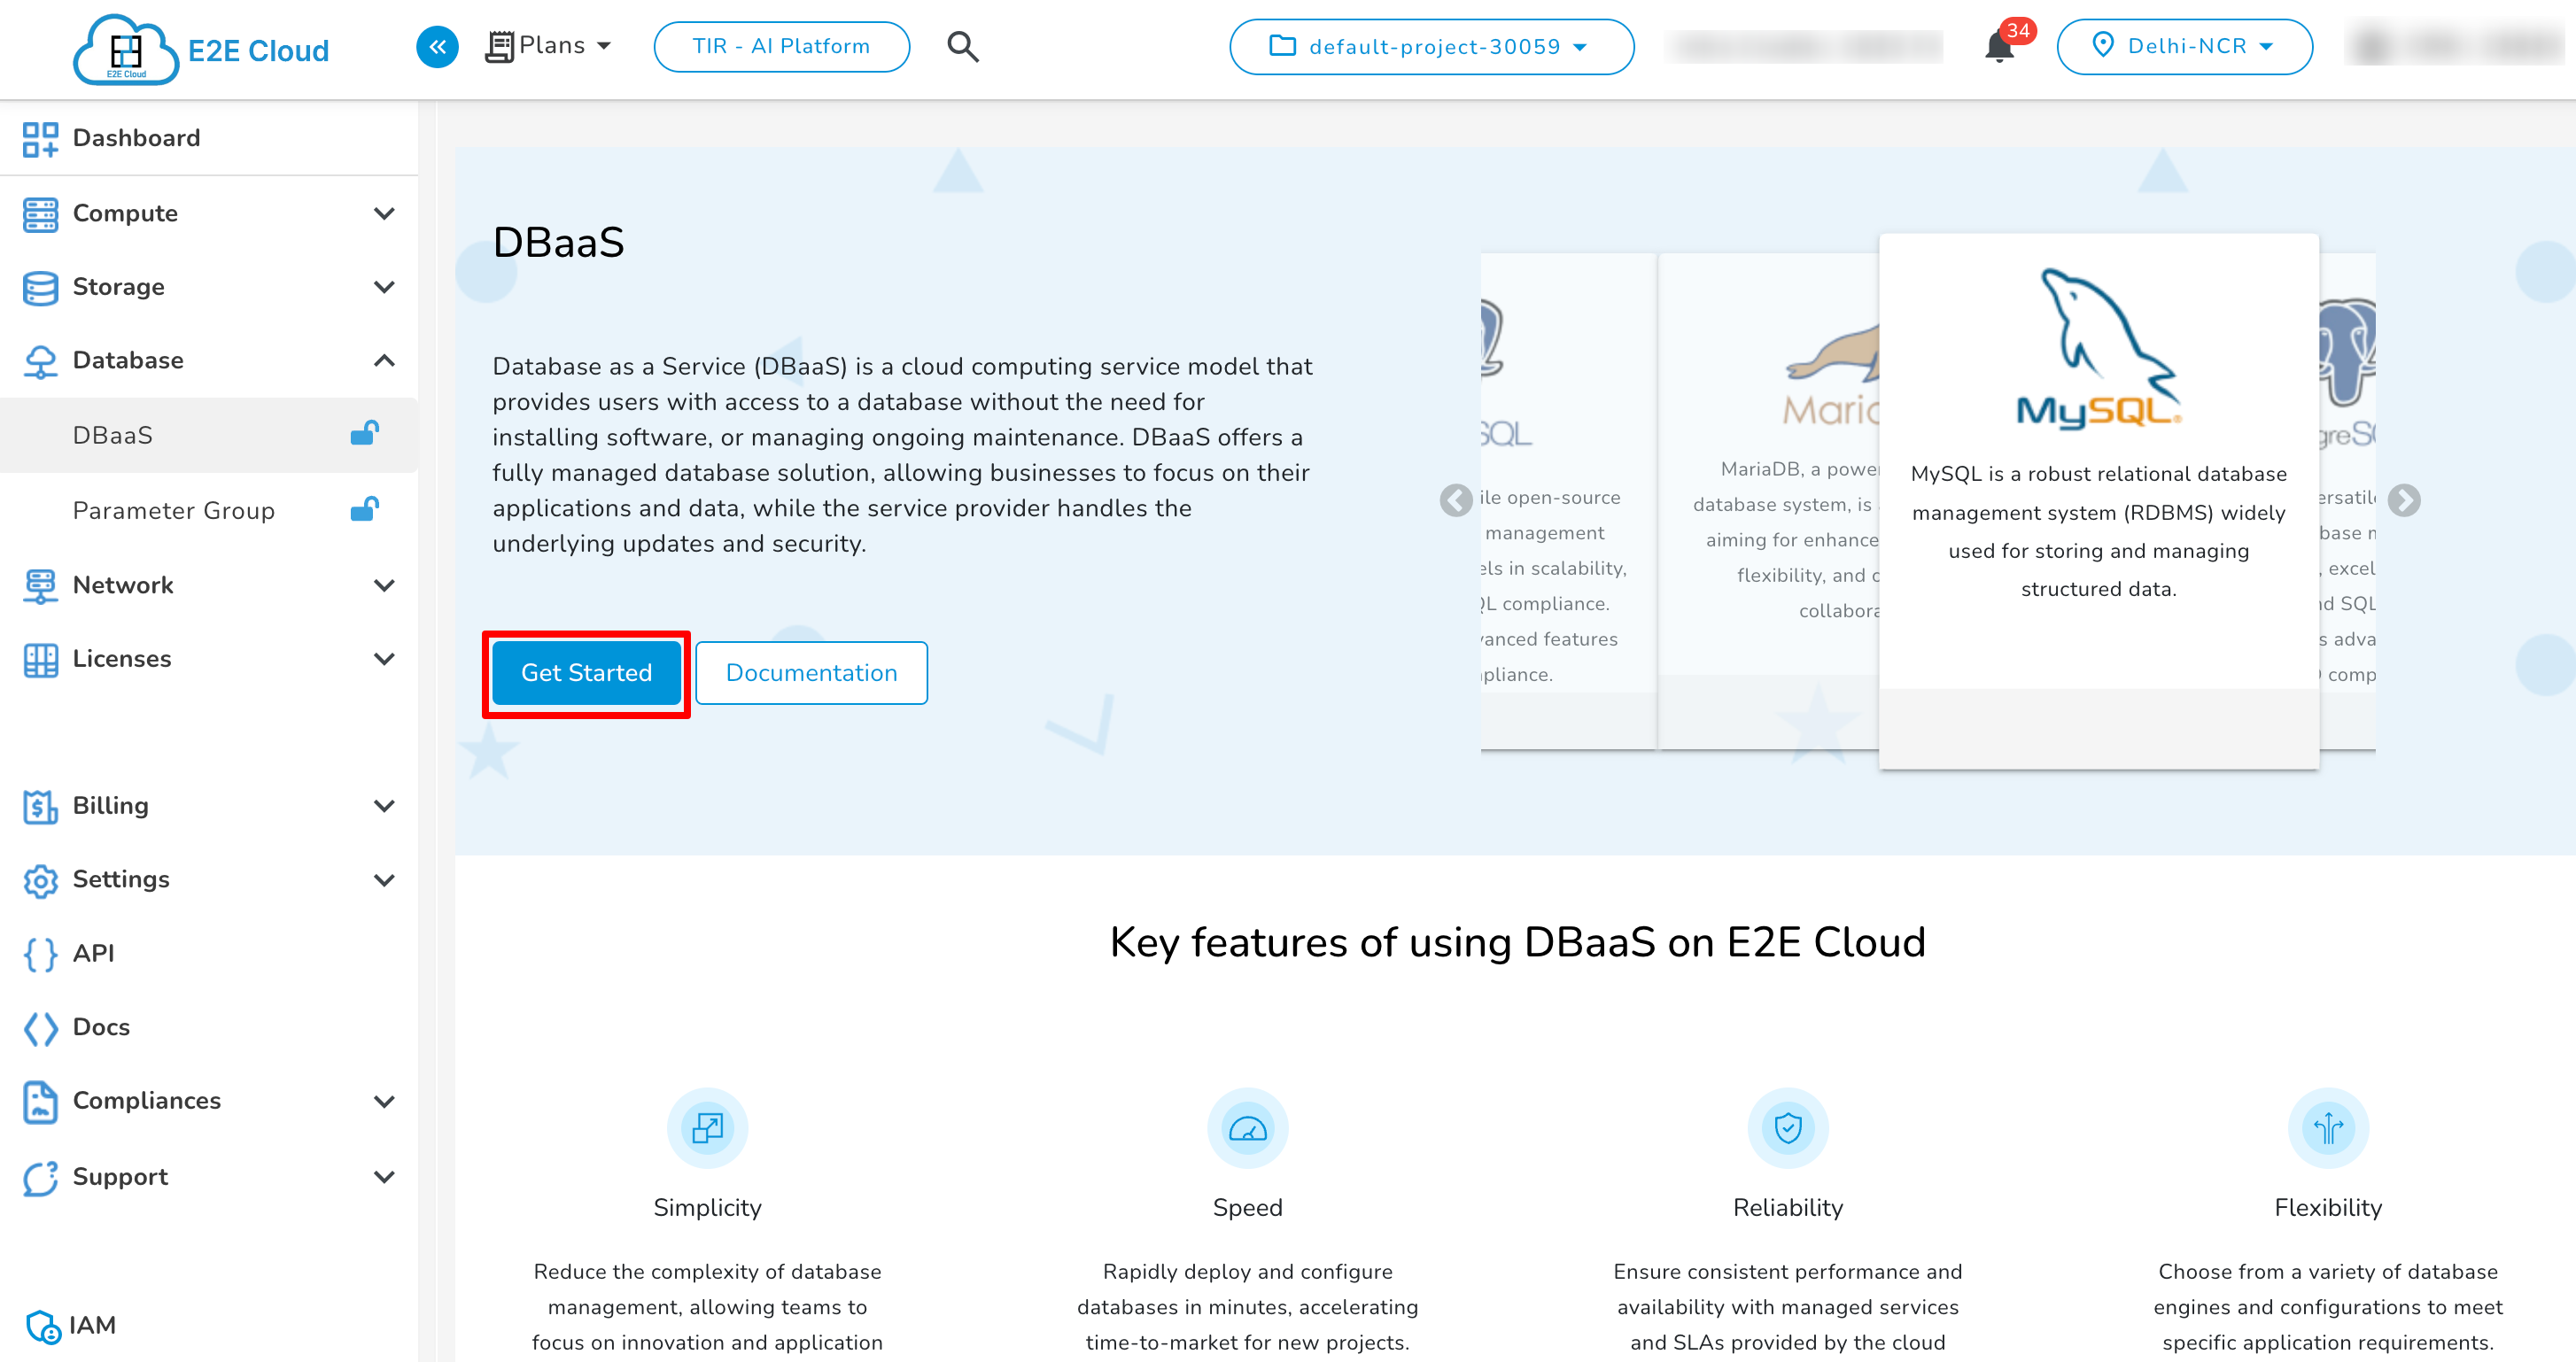Screen dimensions: 2576x1362
Task: Click the Flexibility arrows feature icon
Action: (x=2328, y=1128)
